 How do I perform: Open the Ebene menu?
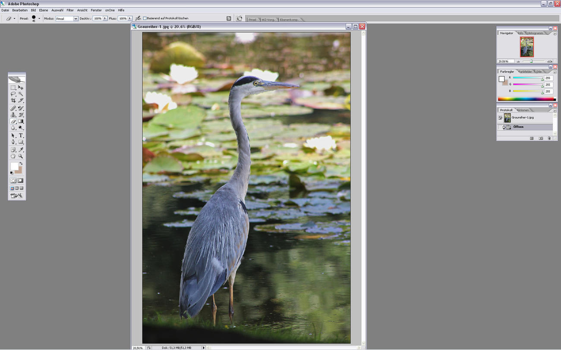coord(44,10)
